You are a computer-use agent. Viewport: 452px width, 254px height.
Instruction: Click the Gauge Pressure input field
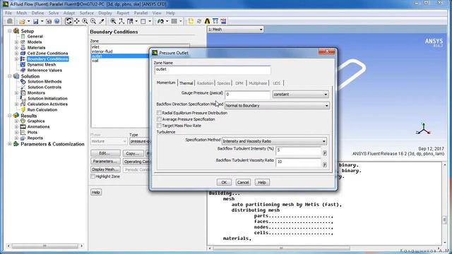pyautogui.click(x=248, y=95)
